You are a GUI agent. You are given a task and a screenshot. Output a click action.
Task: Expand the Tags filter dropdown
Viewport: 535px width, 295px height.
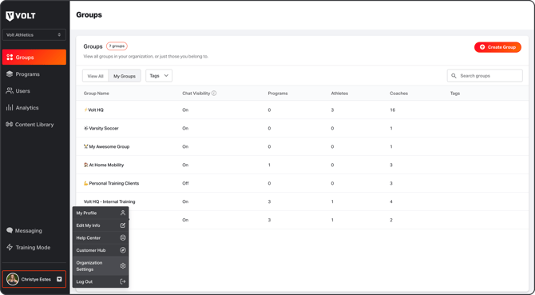(x=159, y=76)
